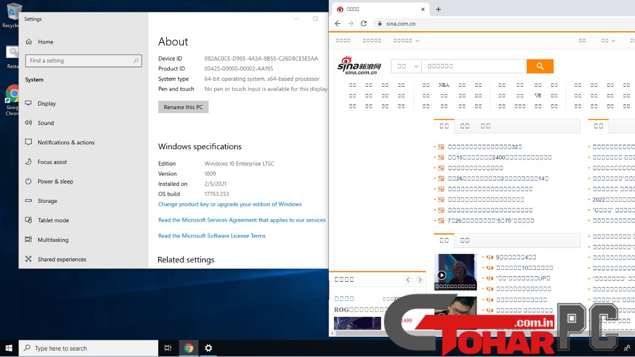Close the Sina browser tab
635x357 pixels.
[423, 9]
